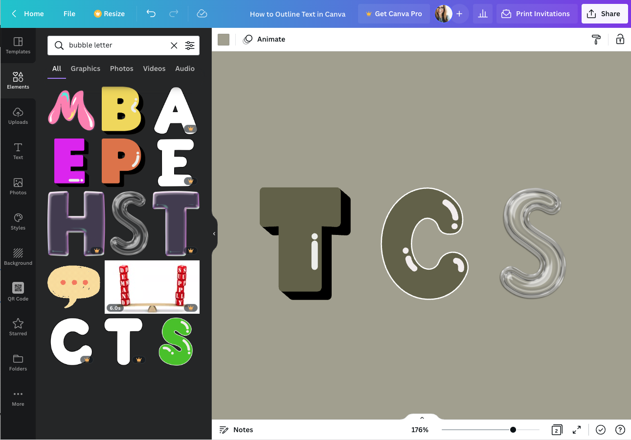
Task: Toggle full screen view
Action: 576,430
